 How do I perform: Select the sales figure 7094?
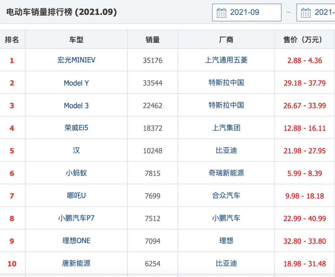[x=153, y=241]
